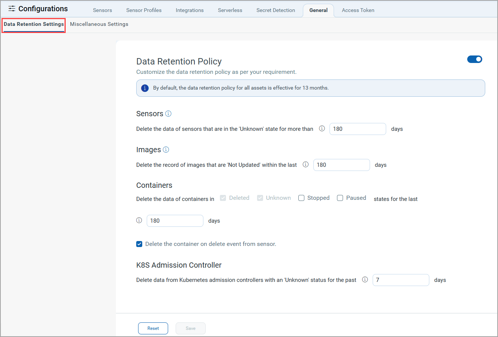Click the Configurations settings sliders icon

pos(12,9)
